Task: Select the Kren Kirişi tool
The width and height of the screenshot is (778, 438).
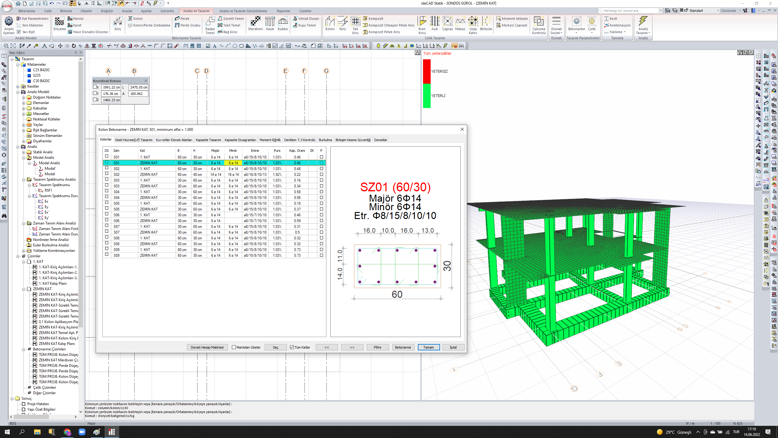Action: tap(422, 25)
